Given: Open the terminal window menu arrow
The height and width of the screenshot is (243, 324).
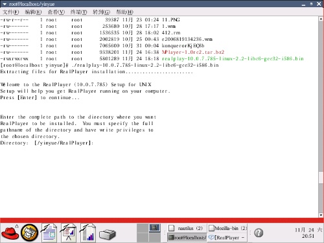Looking at the screenshot, I should point(5,4).
